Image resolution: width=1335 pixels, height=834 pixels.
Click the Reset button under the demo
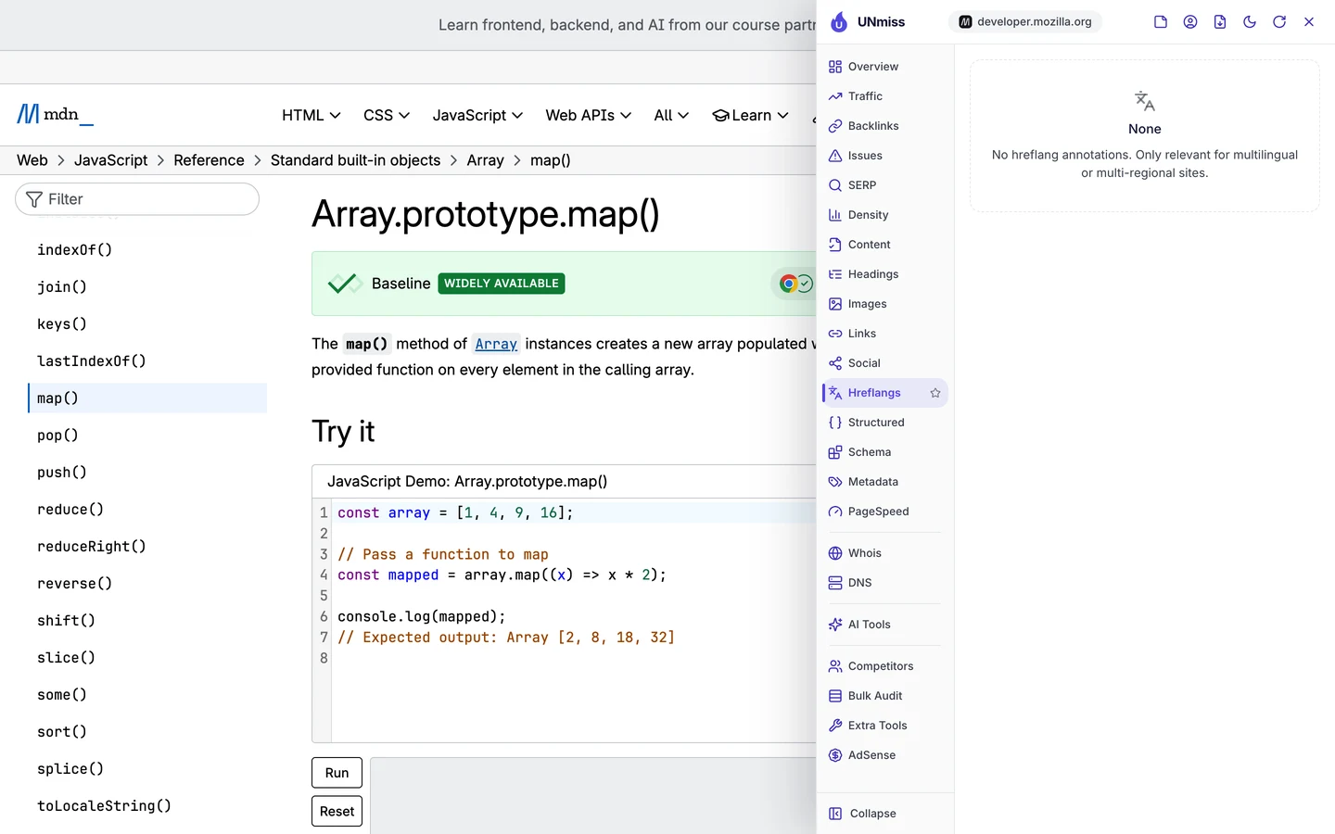pos(337,812)
